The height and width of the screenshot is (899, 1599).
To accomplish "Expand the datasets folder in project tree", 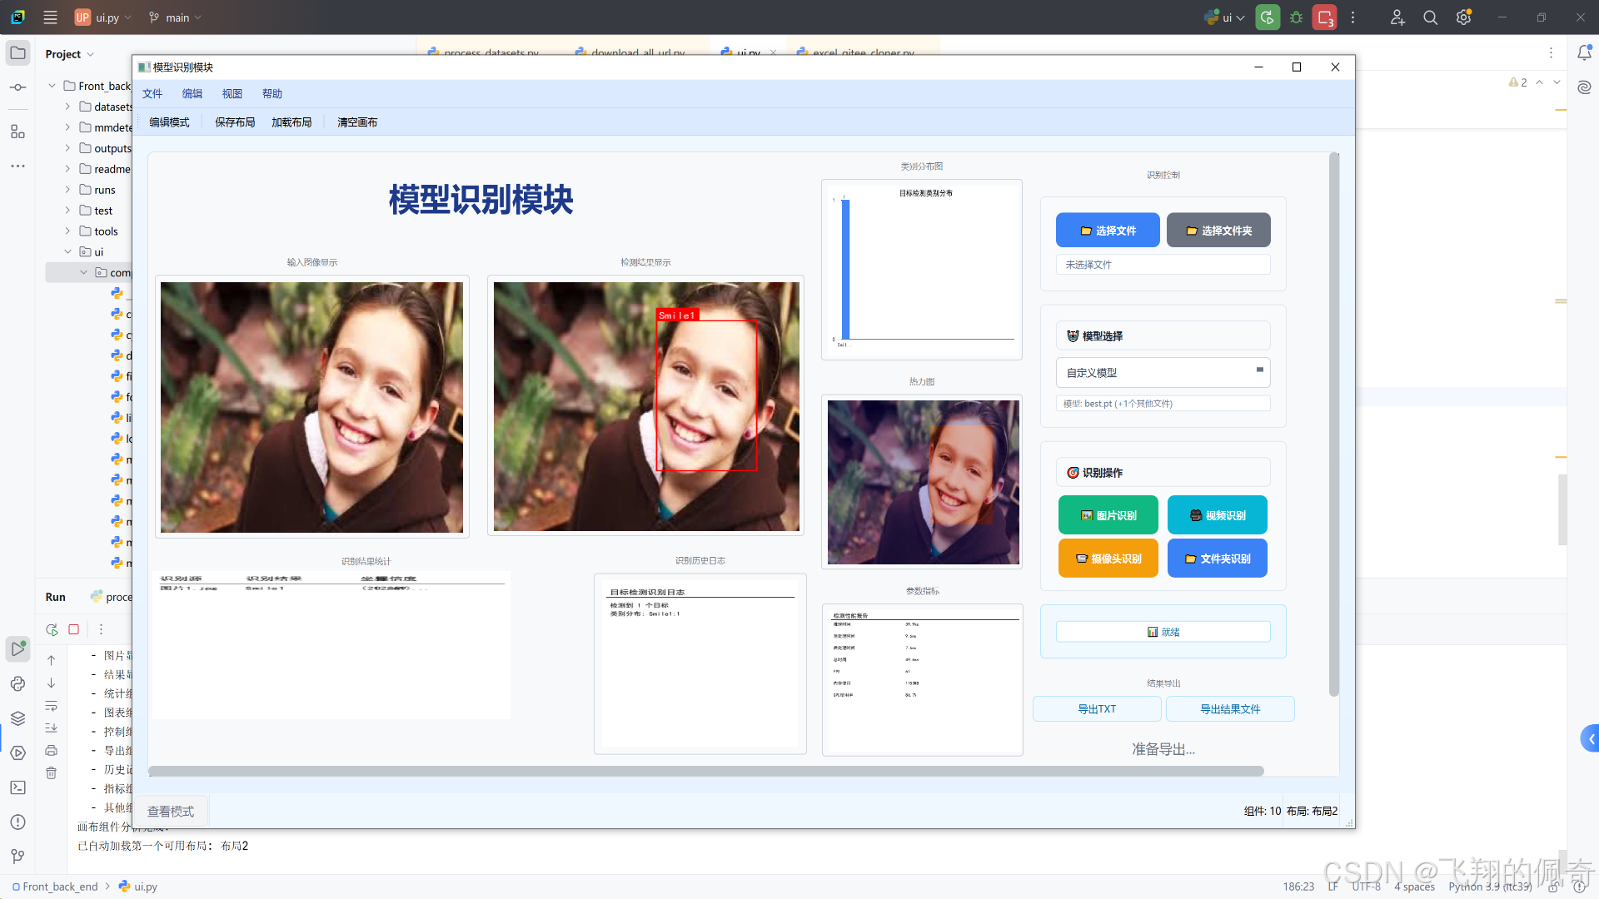I will [x=67, y=107].
